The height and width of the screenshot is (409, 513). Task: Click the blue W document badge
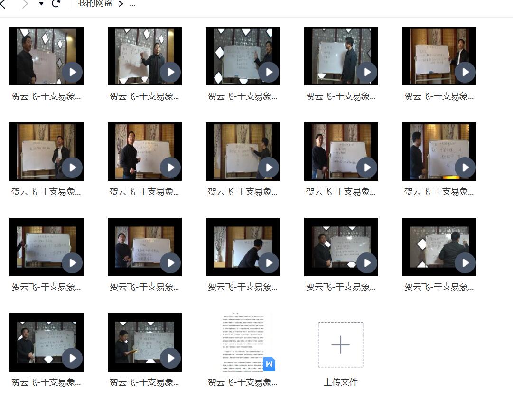269,364
